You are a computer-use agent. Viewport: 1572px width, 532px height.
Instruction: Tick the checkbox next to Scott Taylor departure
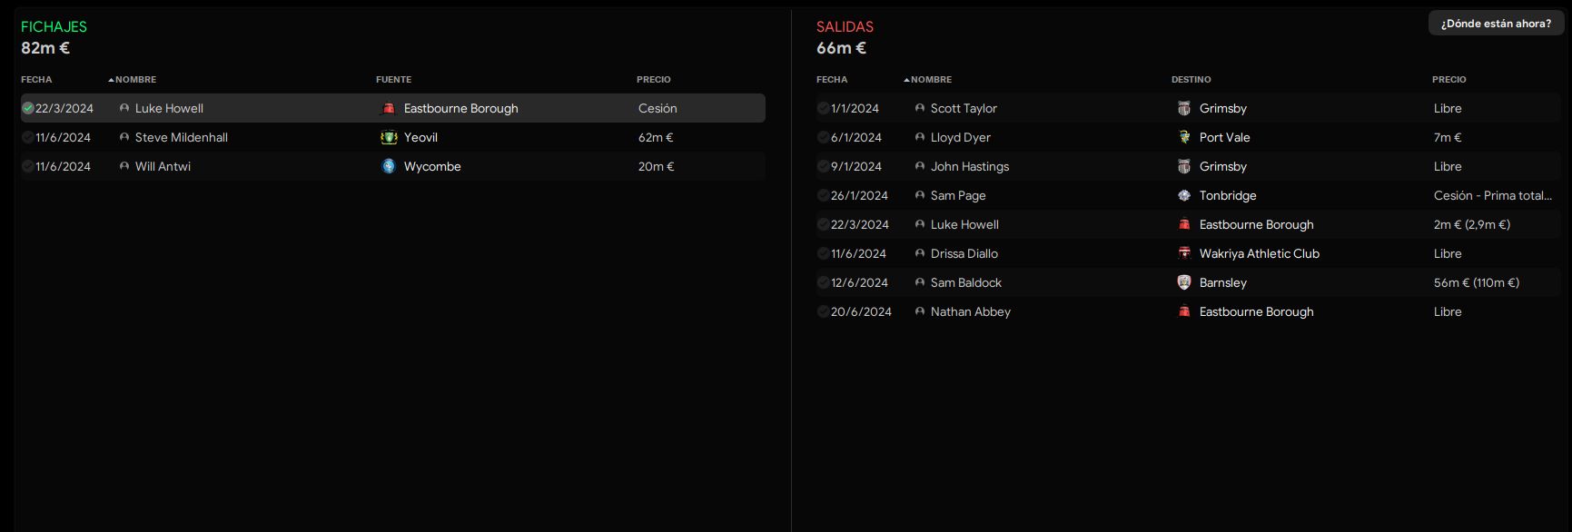(823, 108)
